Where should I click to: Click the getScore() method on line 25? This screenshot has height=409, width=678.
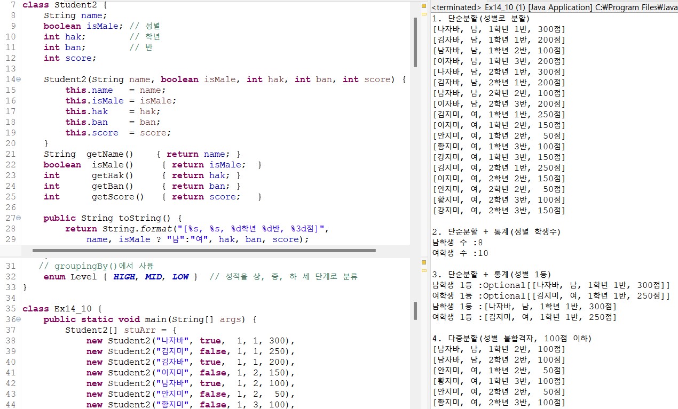(153, 197)
